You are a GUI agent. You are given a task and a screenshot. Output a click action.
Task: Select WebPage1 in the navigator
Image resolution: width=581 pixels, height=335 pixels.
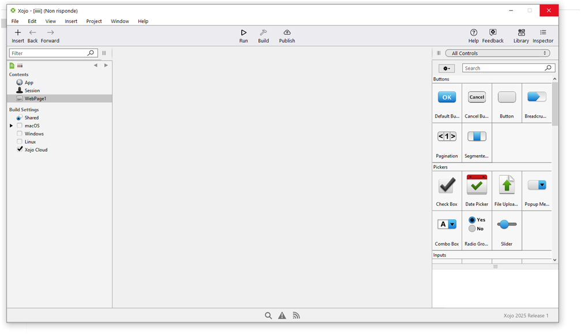coord(59,98)
